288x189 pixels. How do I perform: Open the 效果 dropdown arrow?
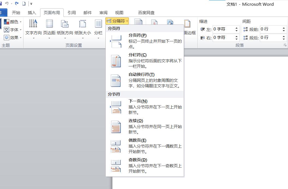point(20,38)
